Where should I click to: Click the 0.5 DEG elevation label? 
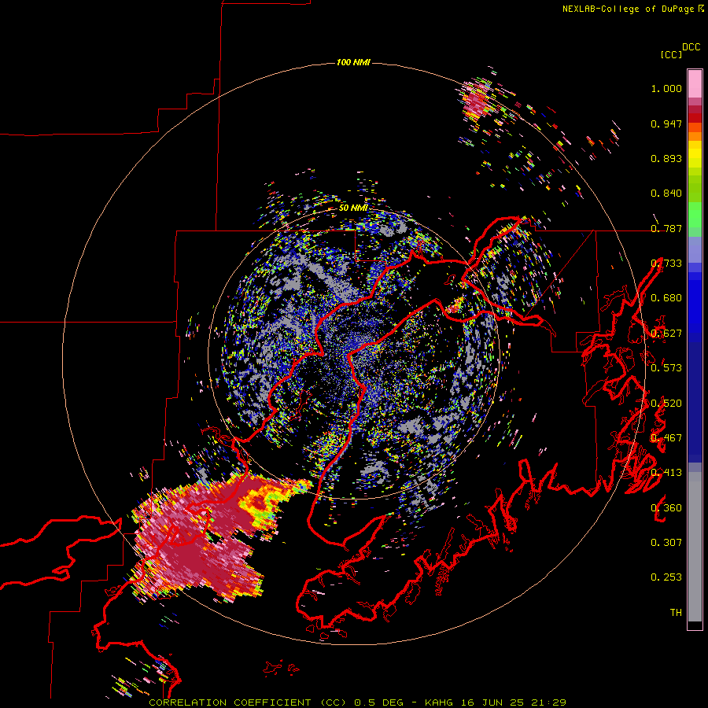click(x=379, y=702)
